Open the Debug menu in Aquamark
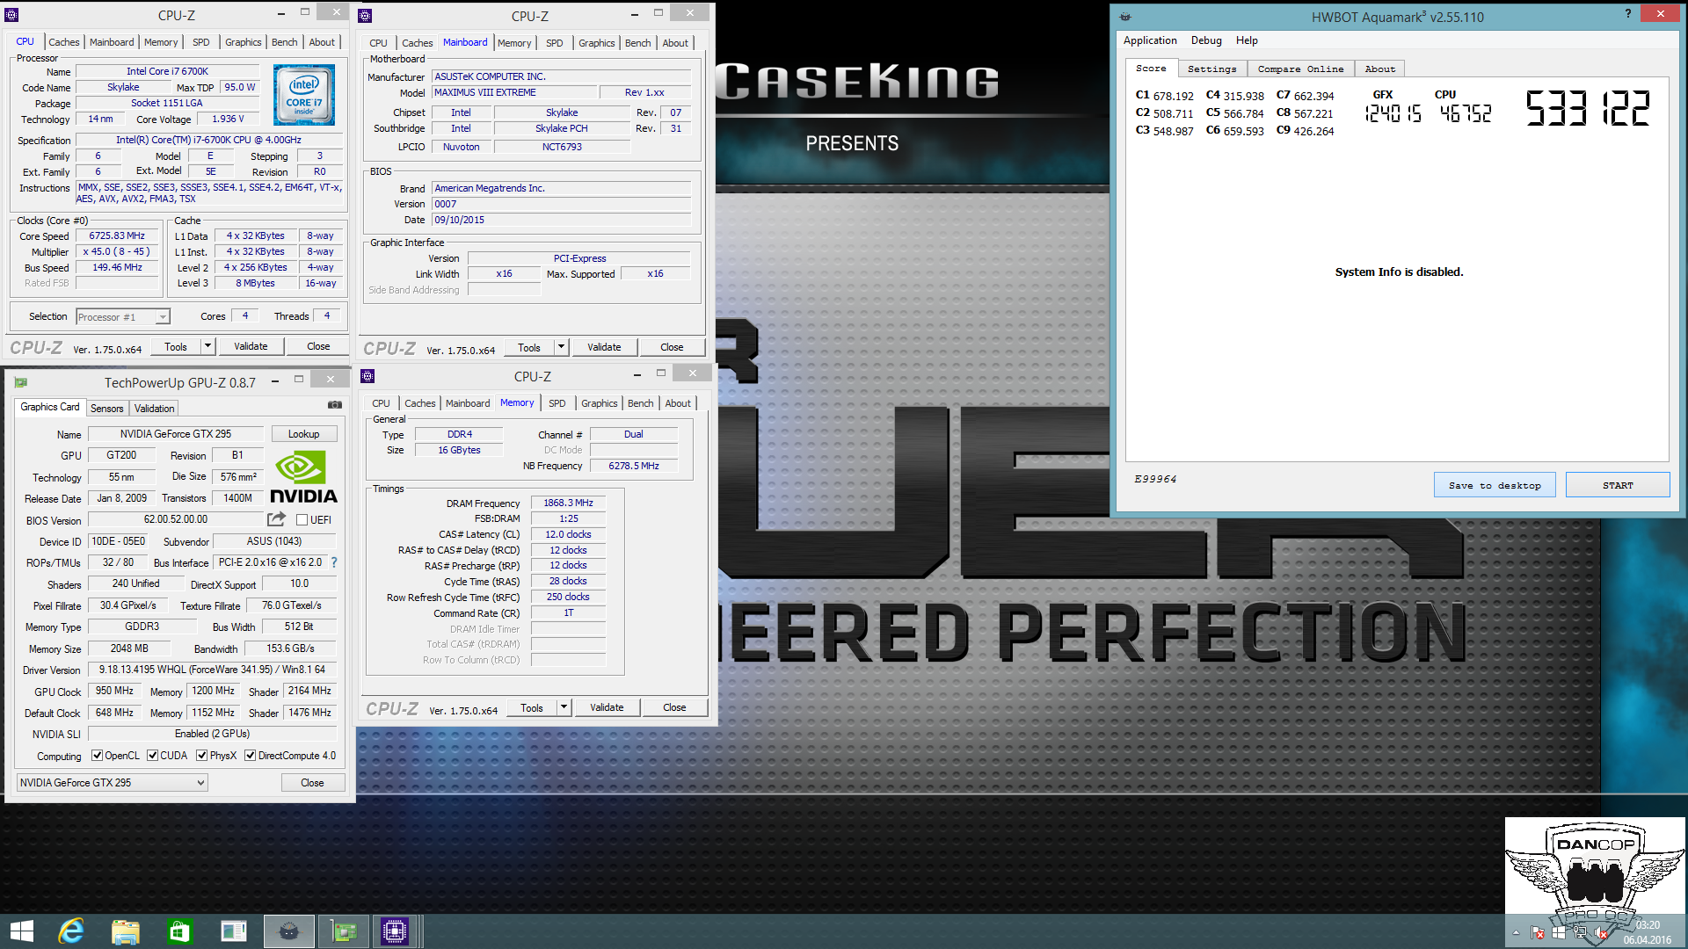The width and height of the screenshot is (1688, 949). (1206, 40)
